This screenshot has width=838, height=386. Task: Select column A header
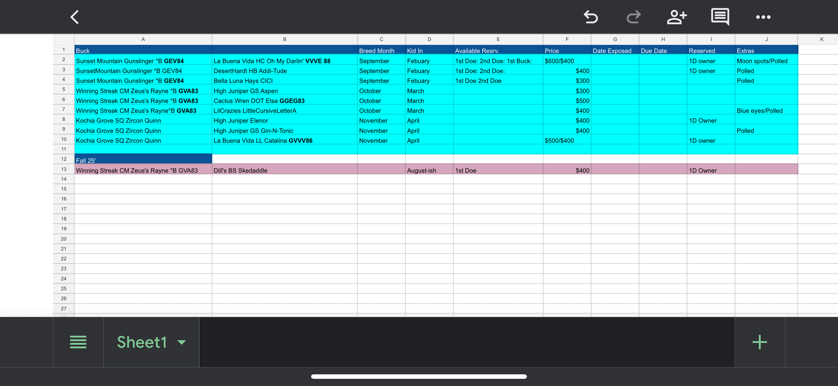[143, 39]
